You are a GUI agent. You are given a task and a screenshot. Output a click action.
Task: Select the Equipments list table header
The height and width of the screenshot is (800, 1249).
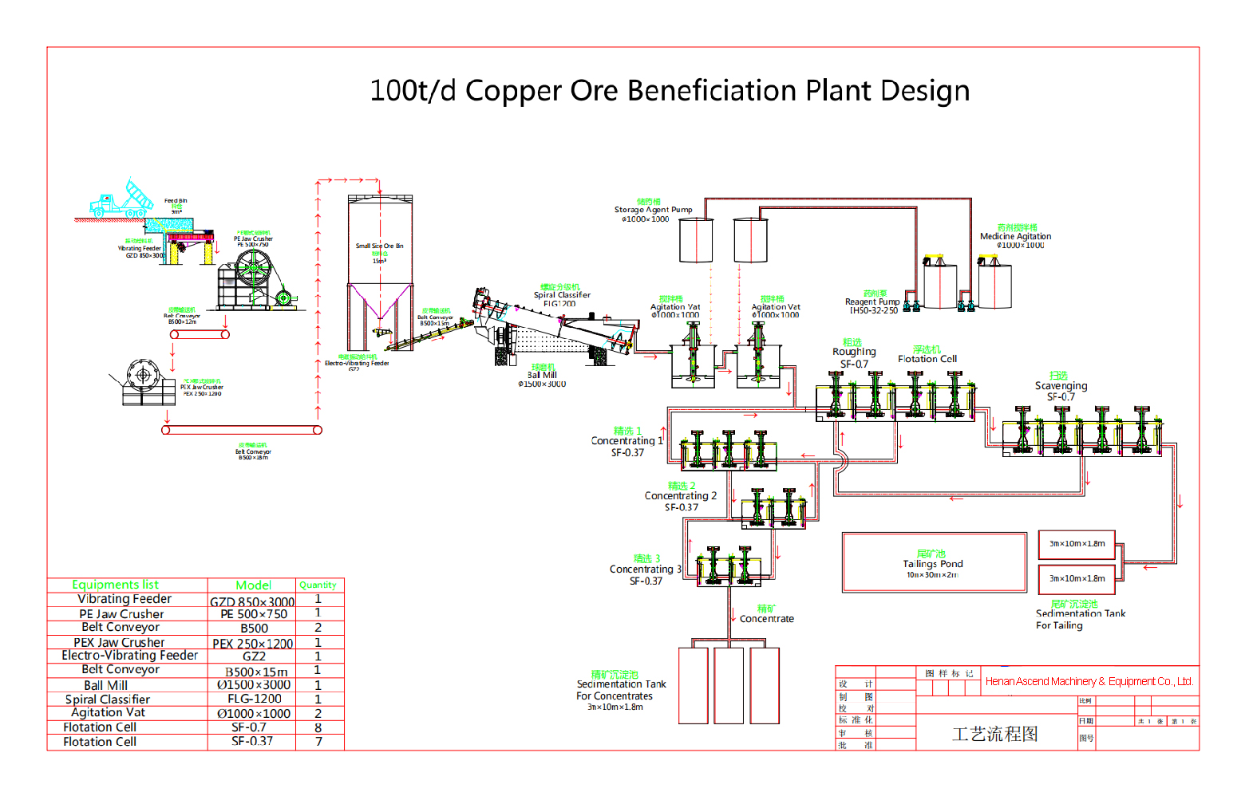coord(116,585)
